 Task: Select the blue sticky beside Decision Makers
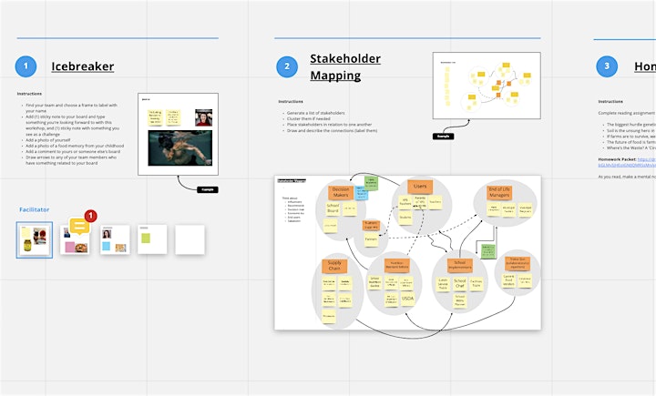(x=362, y=193)
